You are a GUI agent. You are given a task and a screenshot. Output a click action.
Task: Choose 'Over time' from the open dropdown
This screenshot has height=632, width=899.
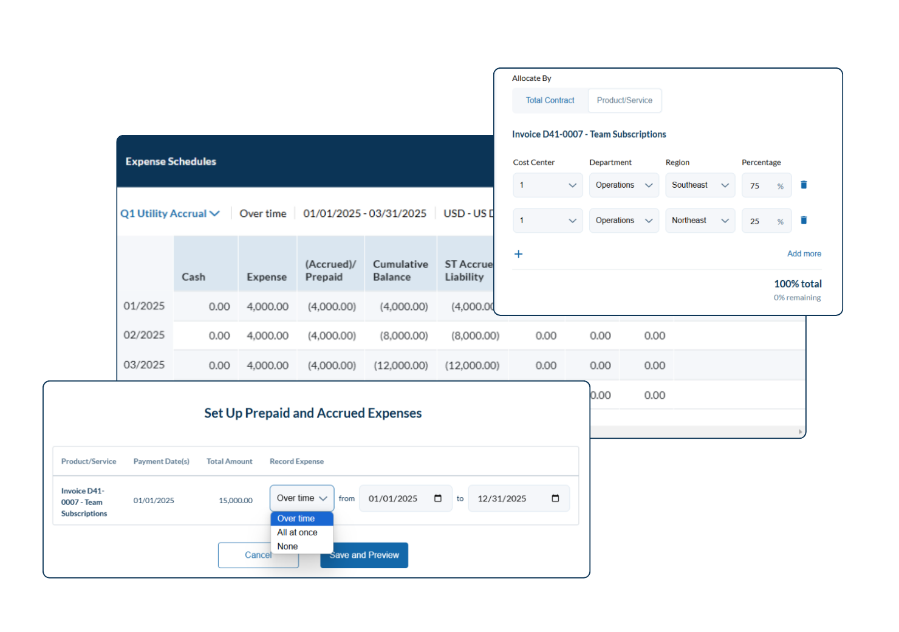pos(297,518)
